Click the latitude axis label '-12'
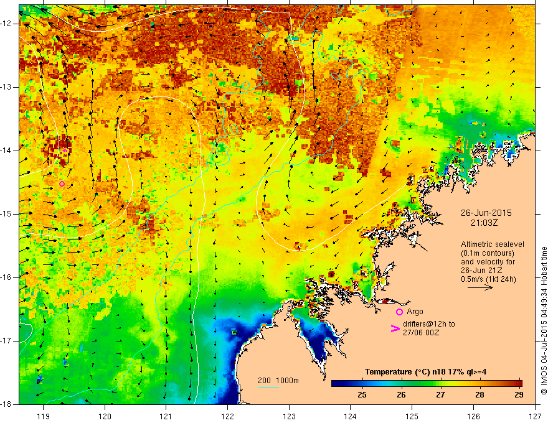Screen dimensions: 548x423 [6, 24]
